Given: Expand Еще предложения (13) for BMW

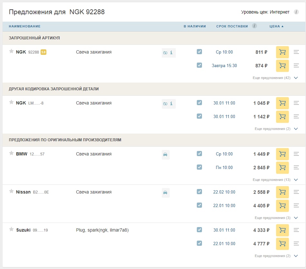Looking at the screenshot, I should pyautogui.click(x=275, y=180).
